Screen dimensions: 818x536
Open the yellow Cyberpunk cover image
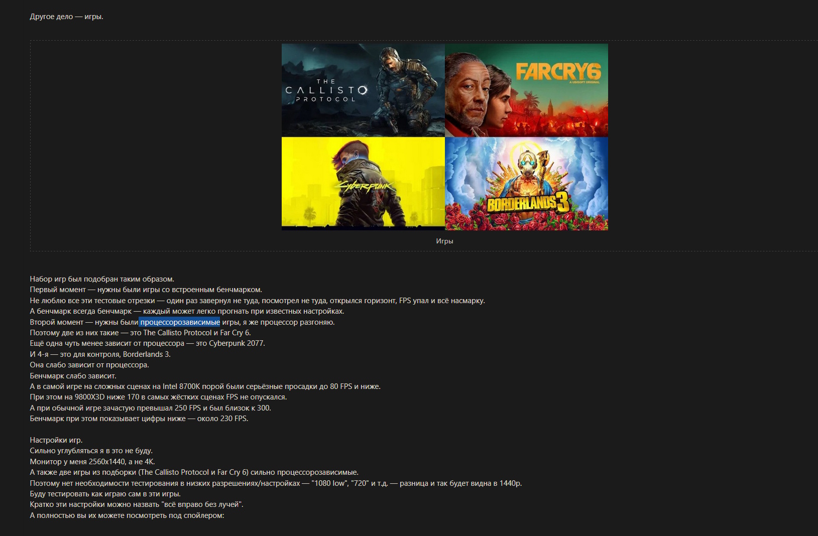[x=363, y=184]
